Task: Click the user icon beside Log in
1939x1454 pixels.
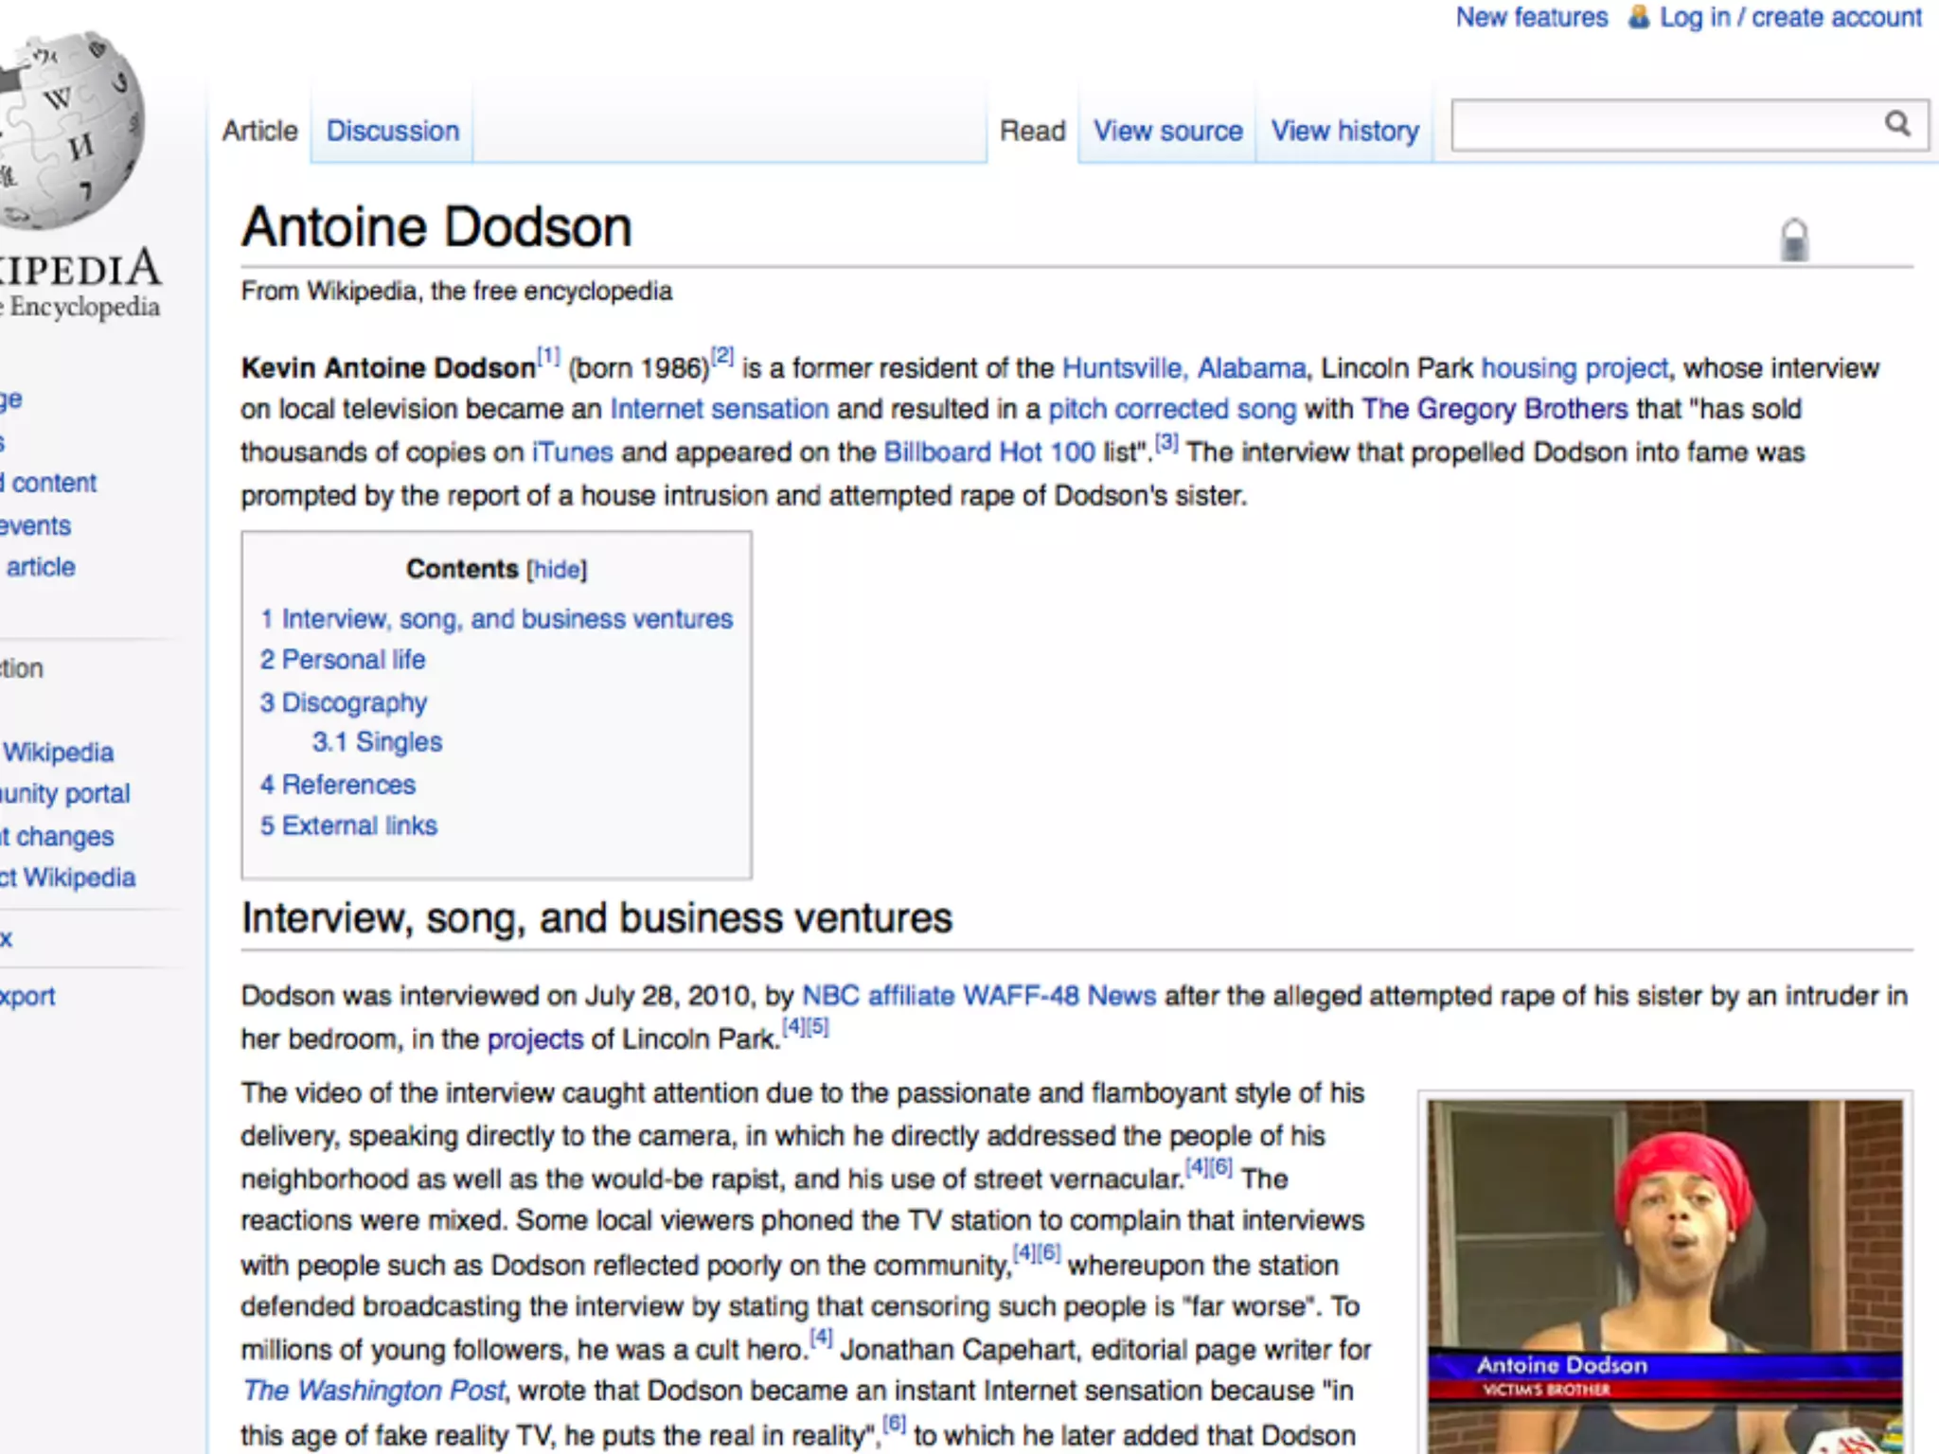Action: (1638, 17)
